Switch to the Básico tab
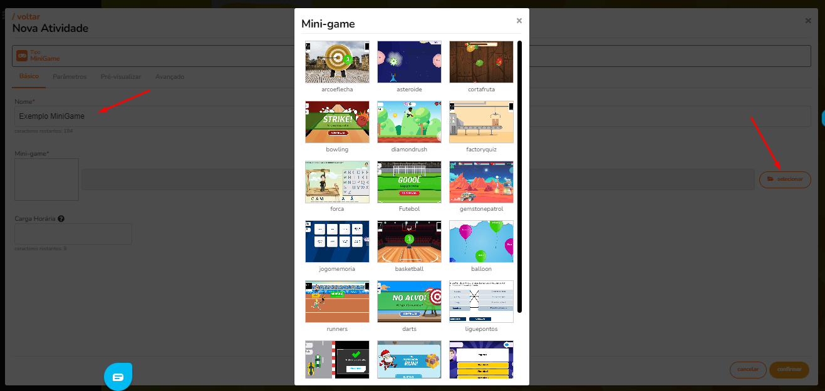825x391 pixels. pyautogui.click(x=29, y=76)
